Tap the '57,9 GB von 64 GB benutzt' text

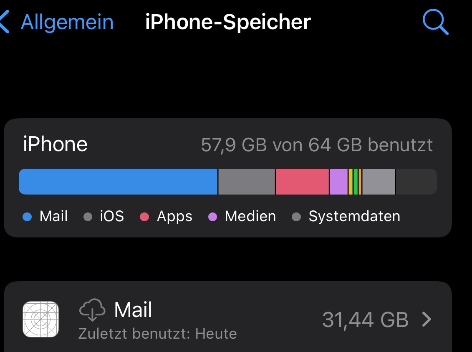coord(317,145)
